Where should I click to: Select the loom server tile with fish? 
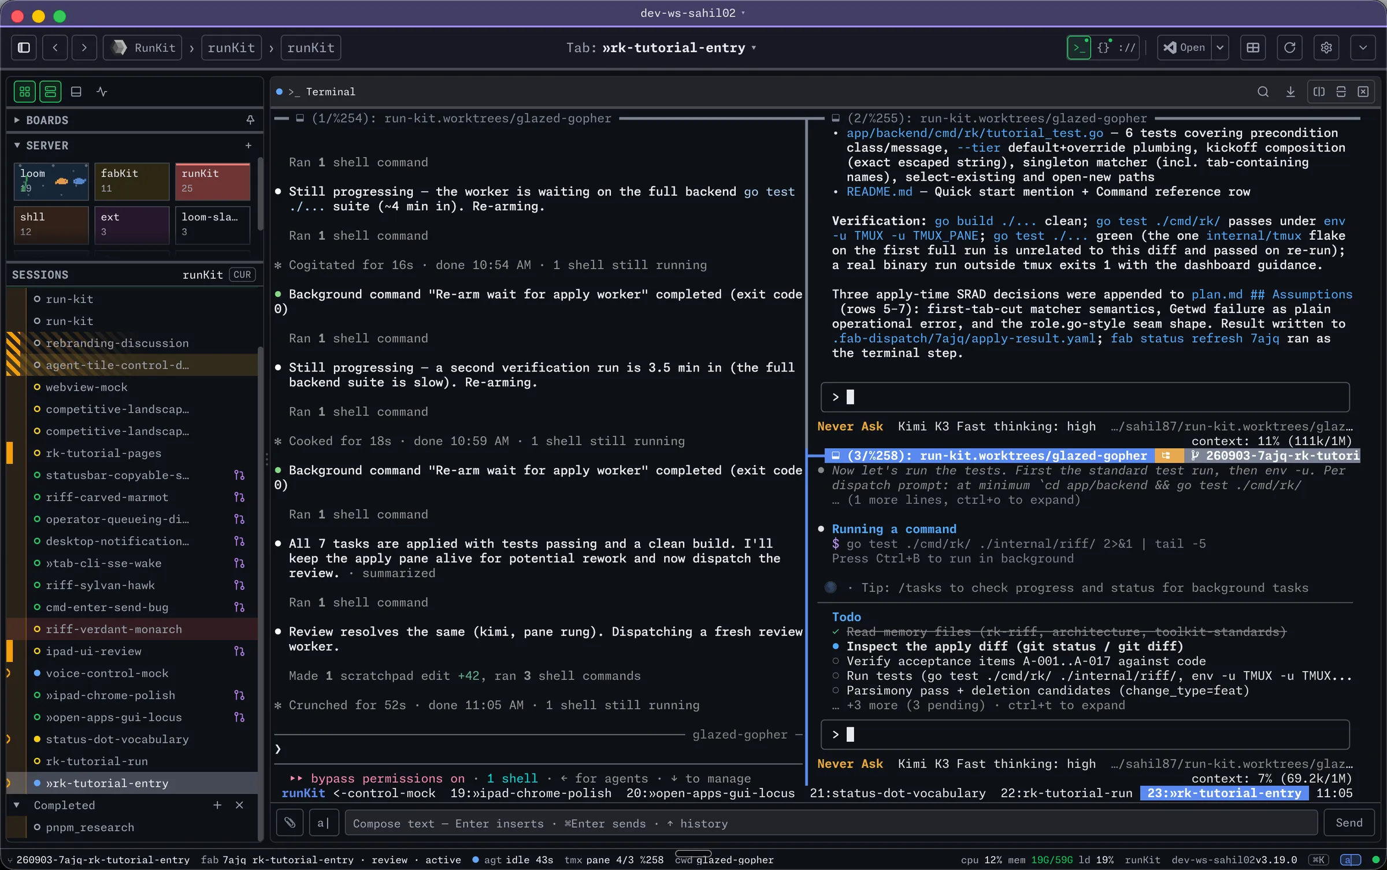pos(51,181)
